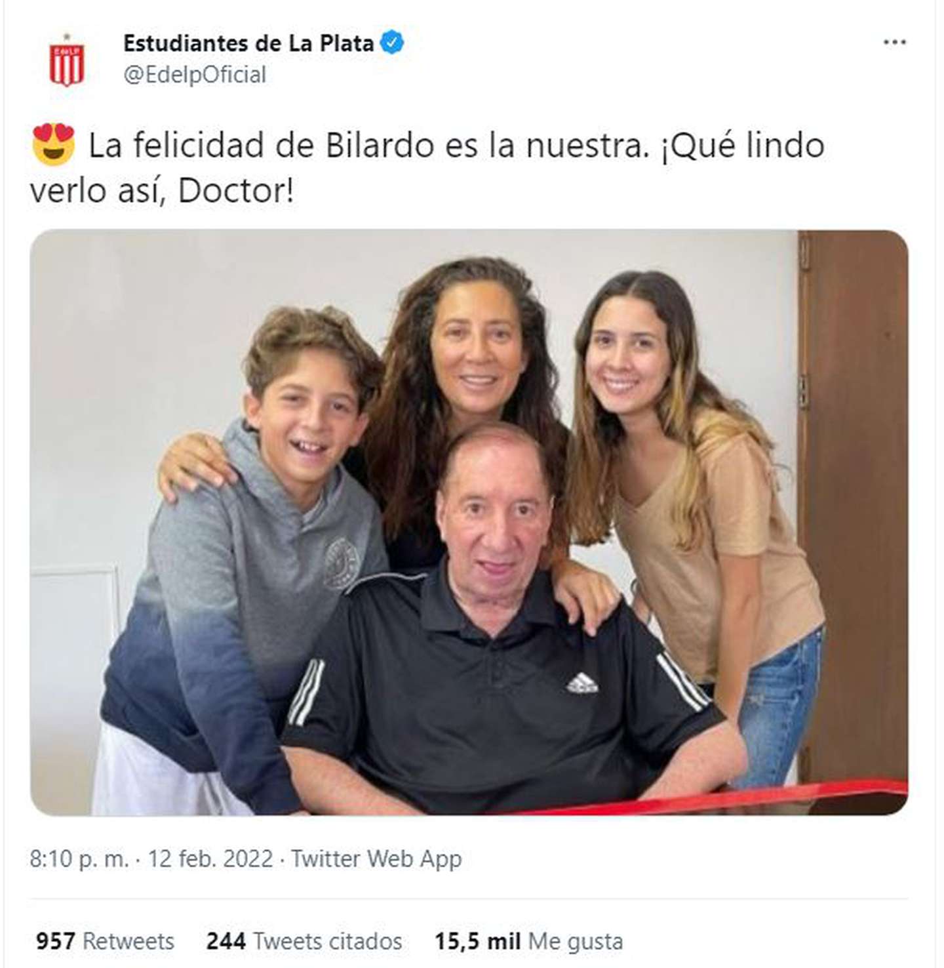Click the word 'Doctor!' in the tweet
944x968 pixels.
coord(236,192)
